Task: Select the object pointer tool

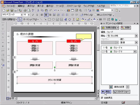Action: [x=20, y=19]
